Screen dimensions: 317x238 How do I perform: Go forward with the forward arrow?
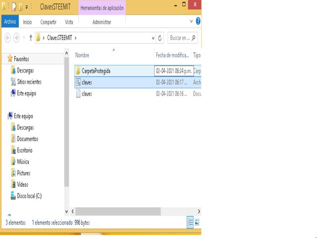pos(16,38)
